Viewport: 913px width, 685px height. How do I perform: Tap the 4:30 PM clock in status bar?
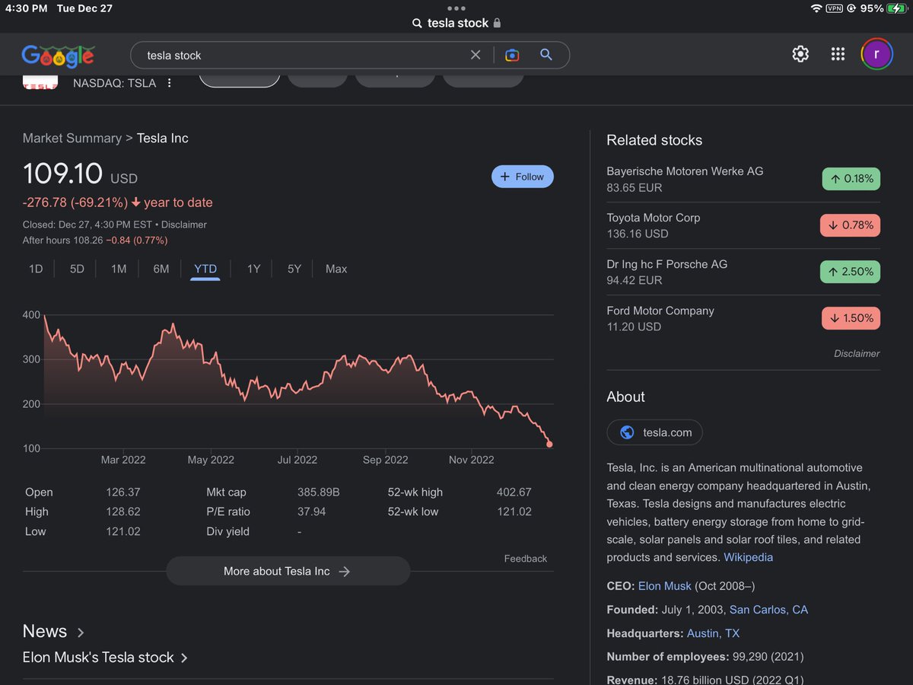coord(26,8)
